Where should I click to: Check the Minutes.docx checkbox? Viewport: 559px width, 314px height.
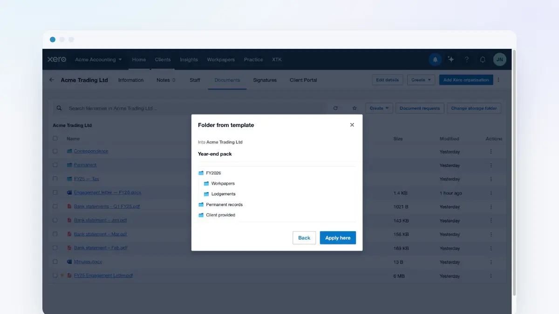tap(55, 261)
